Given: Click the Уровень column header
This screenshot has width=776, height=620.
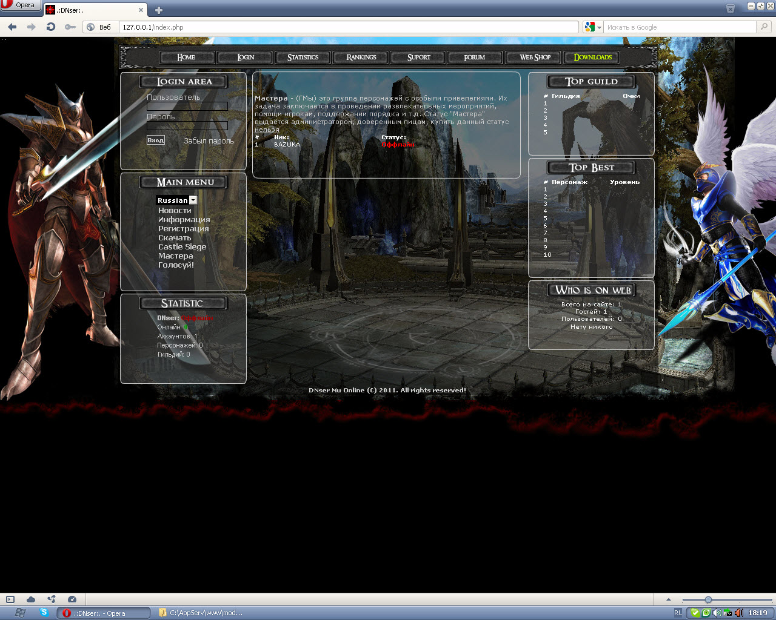Looking at the screenshot, I should coord(624,182).
